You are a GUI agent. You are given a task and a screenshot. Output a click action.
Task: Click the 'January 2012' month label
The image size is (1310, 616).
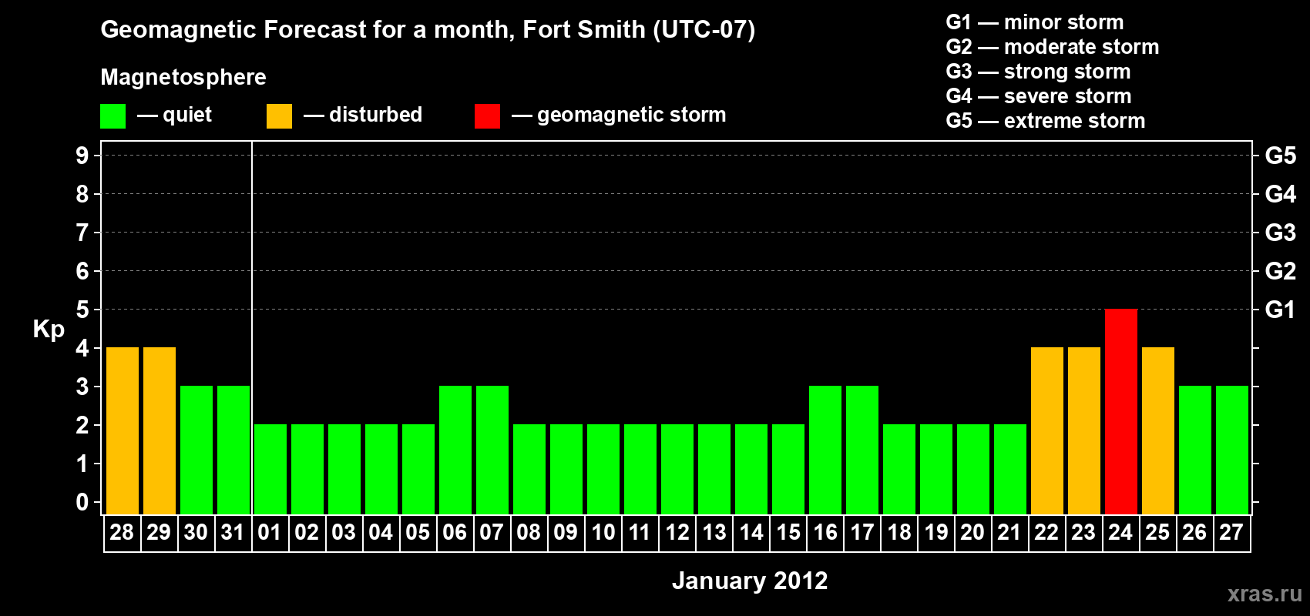coord(750,581)
